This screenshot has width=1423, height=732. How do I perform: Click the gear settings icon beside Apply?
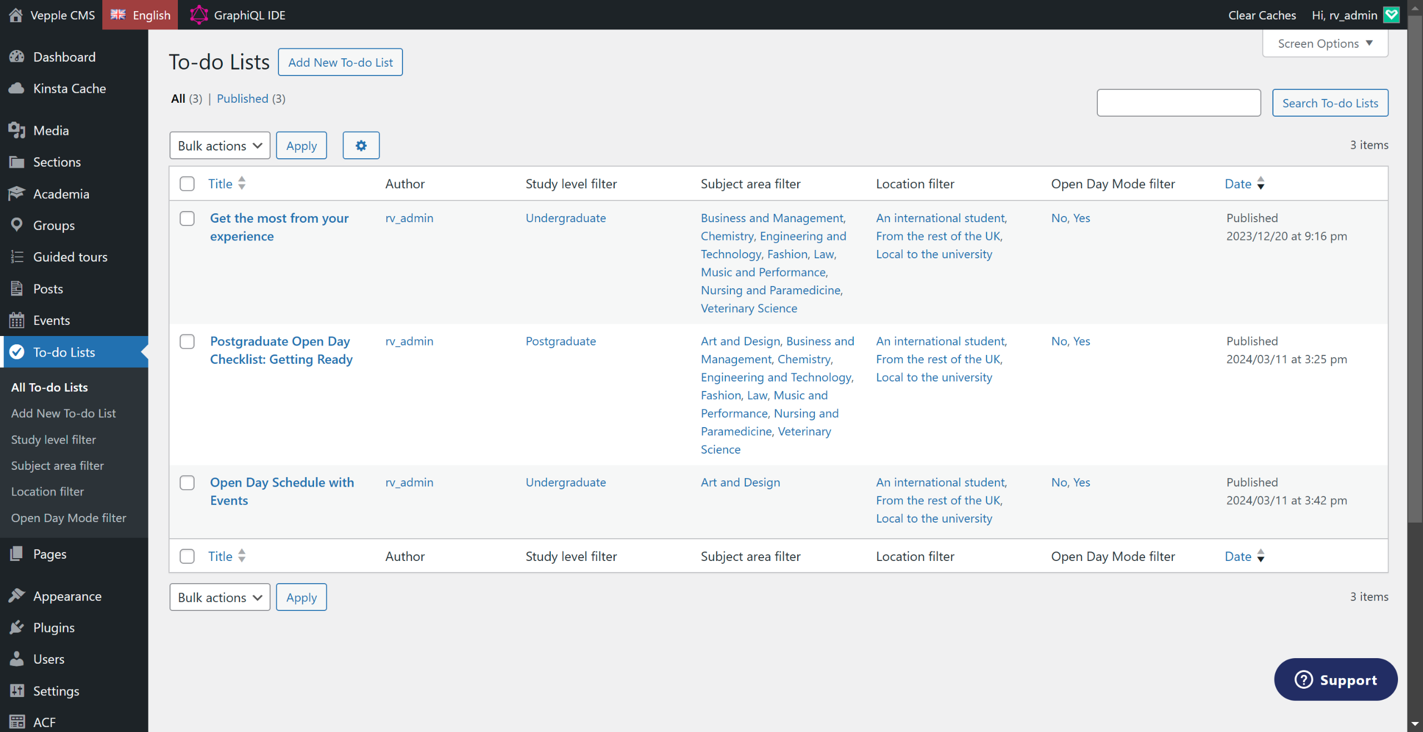(361, 146)
